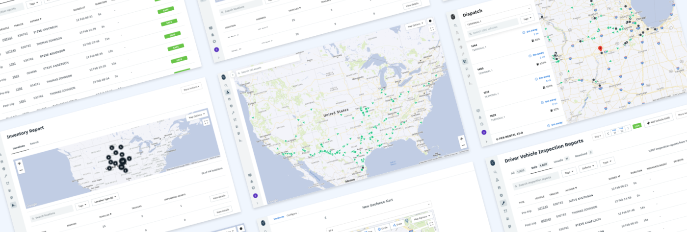Enter fullscreen on the United States fleet map
The image size is (687, 232).
(432, 29)
